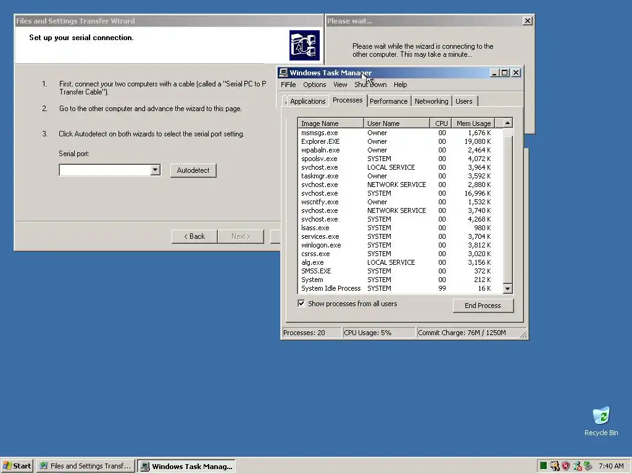Sort by the Image Name column header
632x474 pixels.
coord(331,123)
